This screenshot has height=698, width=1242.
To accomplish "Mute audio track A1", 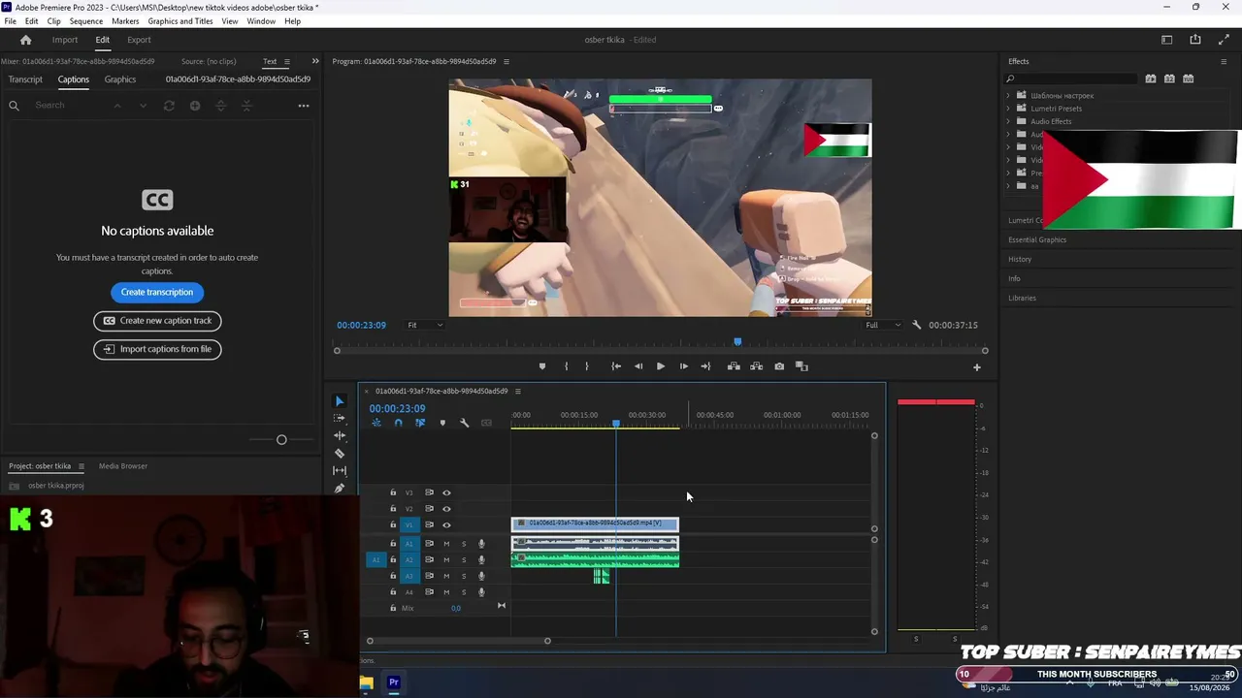I will click(446, 544).
